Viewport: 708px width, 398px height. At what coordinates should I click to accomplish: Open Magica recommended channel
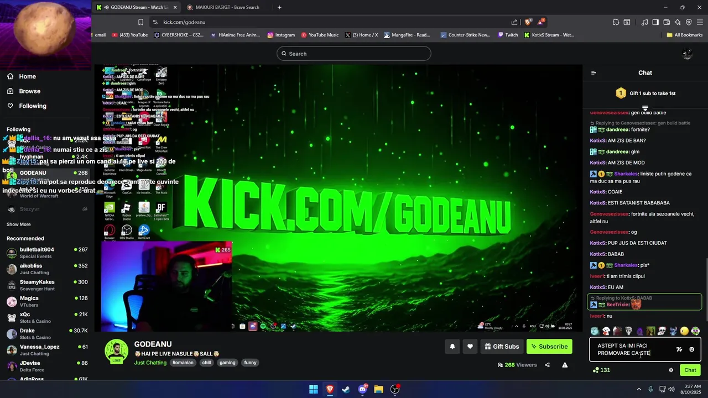(46, 301)
